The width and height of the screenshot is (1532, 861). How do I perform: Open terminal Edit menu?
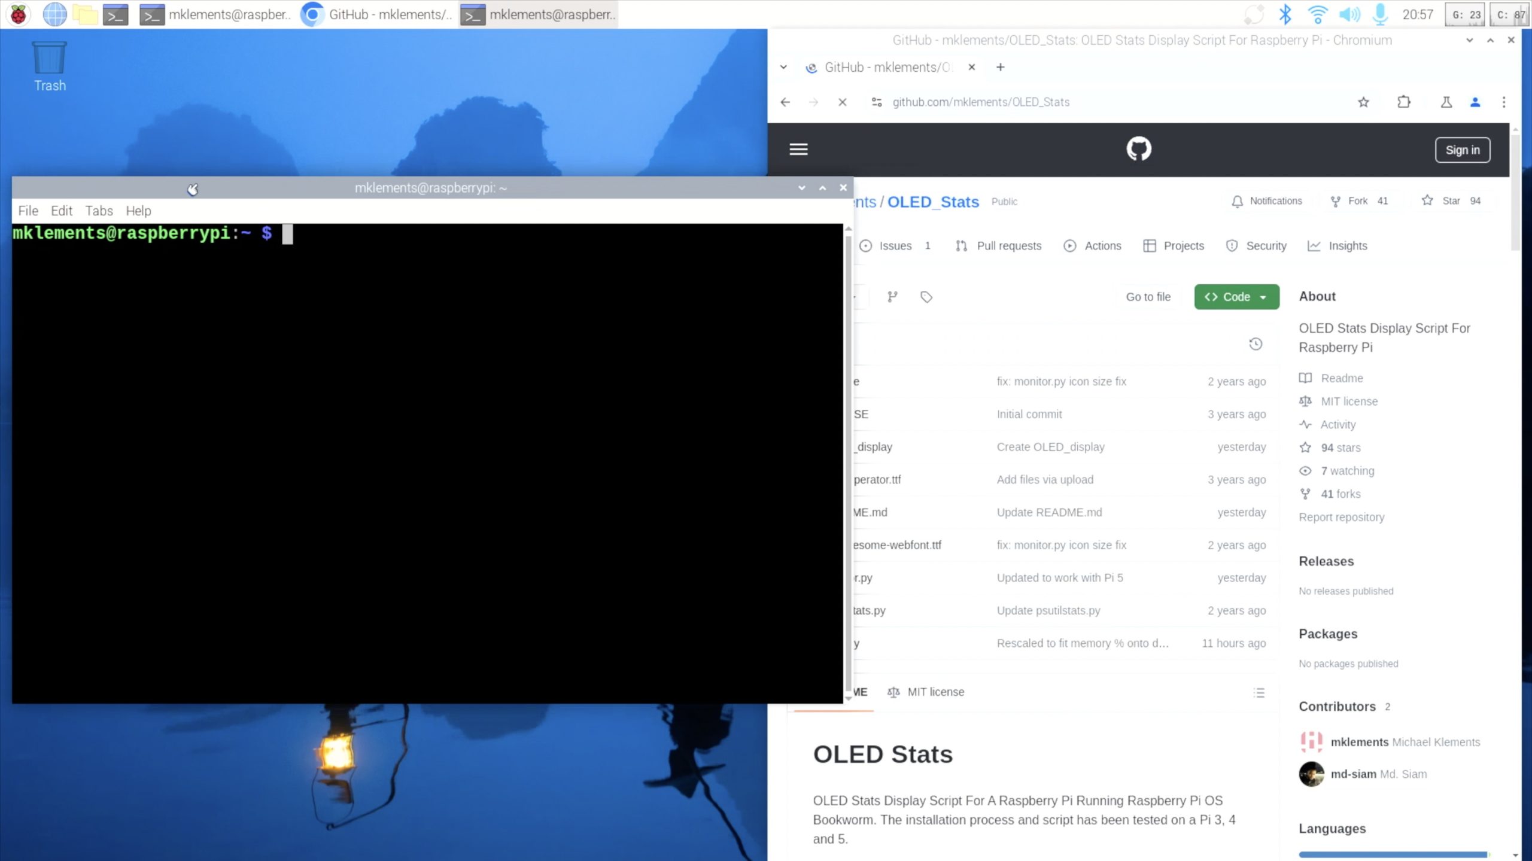[x=61, y=211]
